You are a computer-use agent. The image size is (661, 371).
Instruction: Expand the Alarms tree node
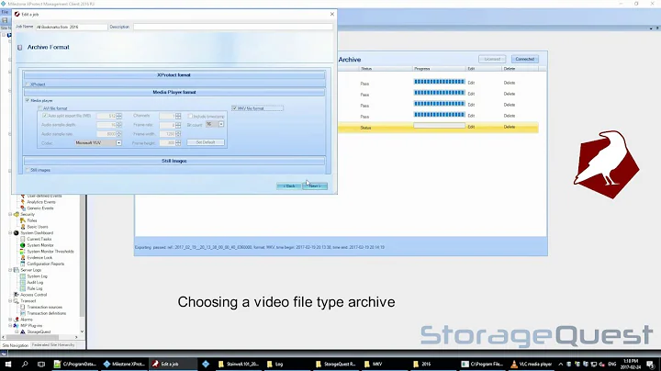[10, 320]
